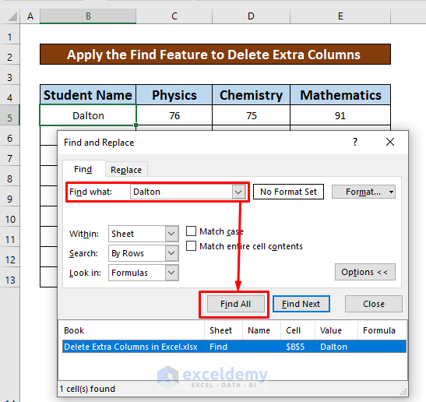Click the Value column header in results
Image resolution: width=426 pixels, height=402 pixels.
point(336,330)
